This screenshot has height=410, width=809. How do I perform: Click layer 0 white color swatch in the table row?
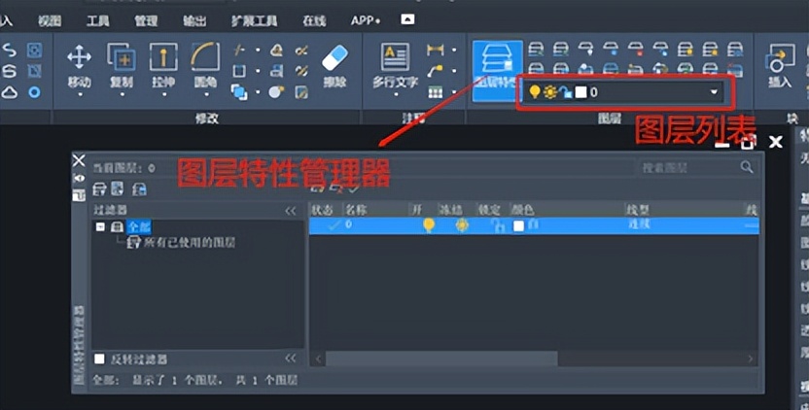[x=518, y=225]
